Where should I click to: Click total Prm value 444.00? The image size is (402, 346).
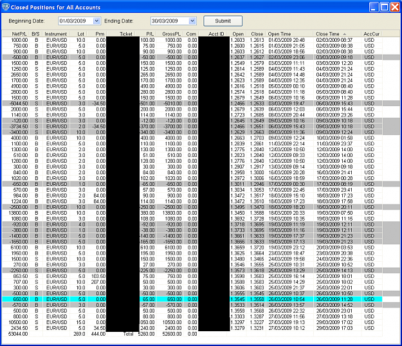[x=98, y=334]
